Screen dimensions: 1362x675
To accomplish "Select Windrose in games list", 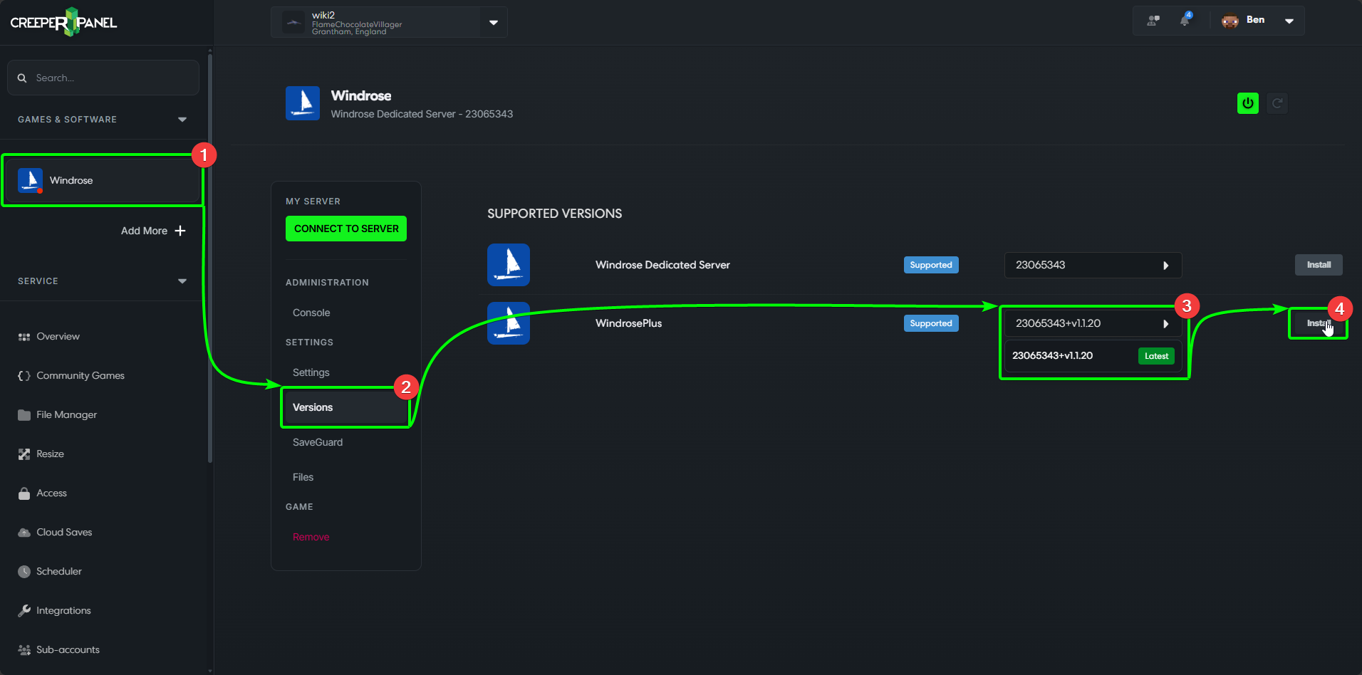I will 103,181.
